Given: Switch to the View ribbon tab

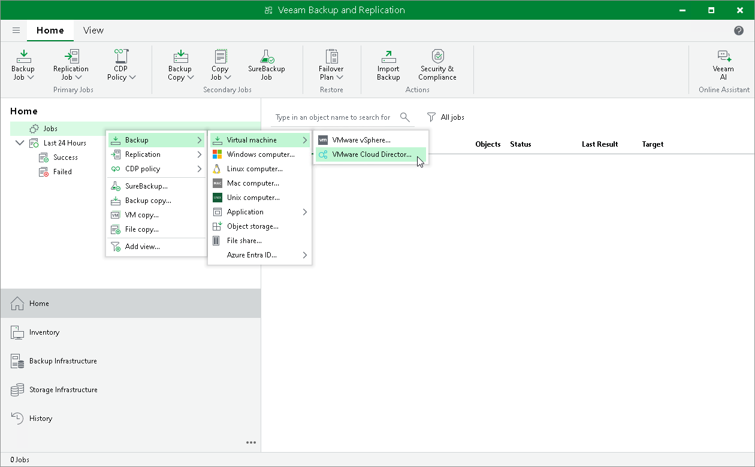Looking at the screenshot, I should [x=93, y=31].
